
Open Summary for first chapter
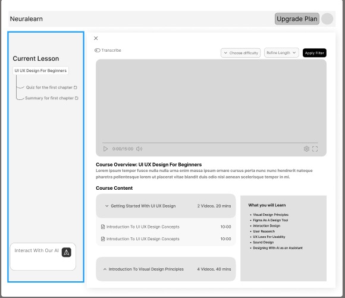49,98
